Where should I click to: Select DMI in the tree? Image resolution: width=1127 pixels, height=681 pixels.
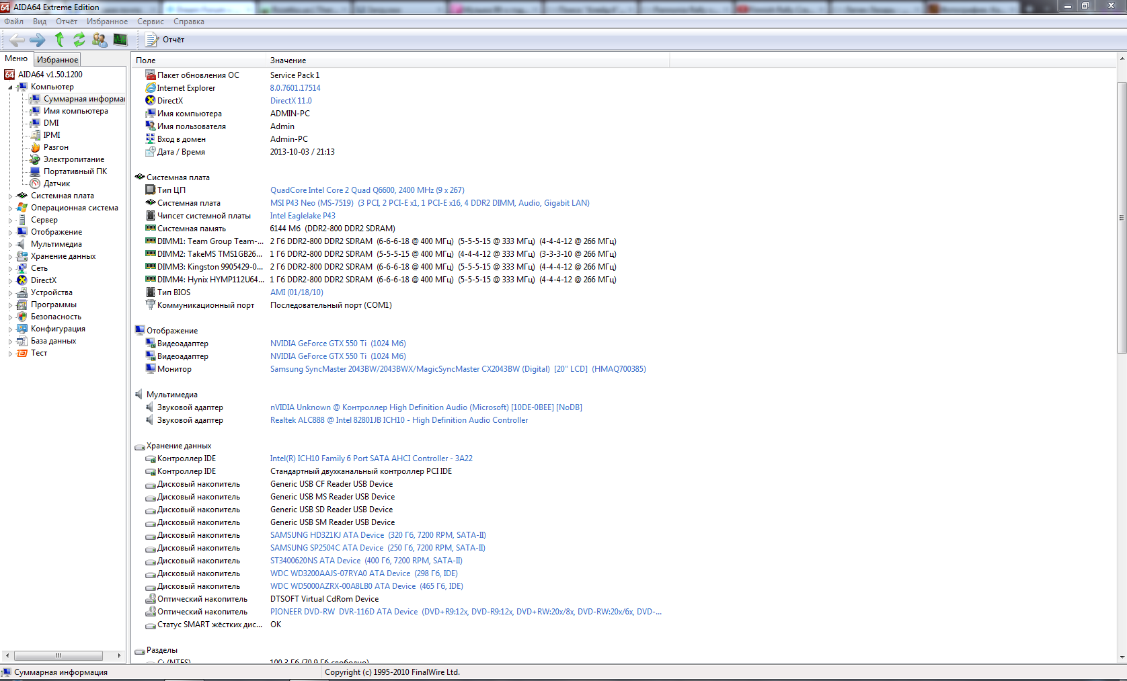51,123
